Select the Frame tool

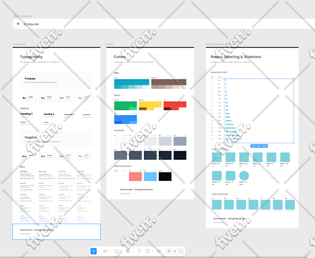point(105,251)
